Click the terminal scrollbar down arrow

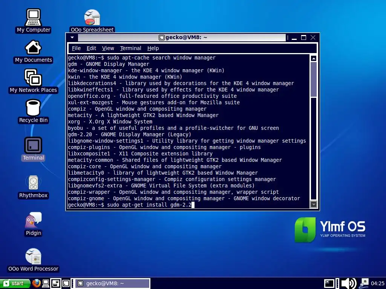313,204
